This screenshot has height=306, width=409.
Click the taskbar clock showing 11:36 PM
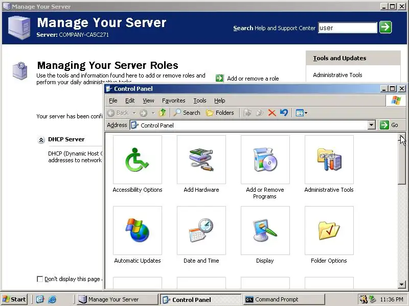(392, 299)
